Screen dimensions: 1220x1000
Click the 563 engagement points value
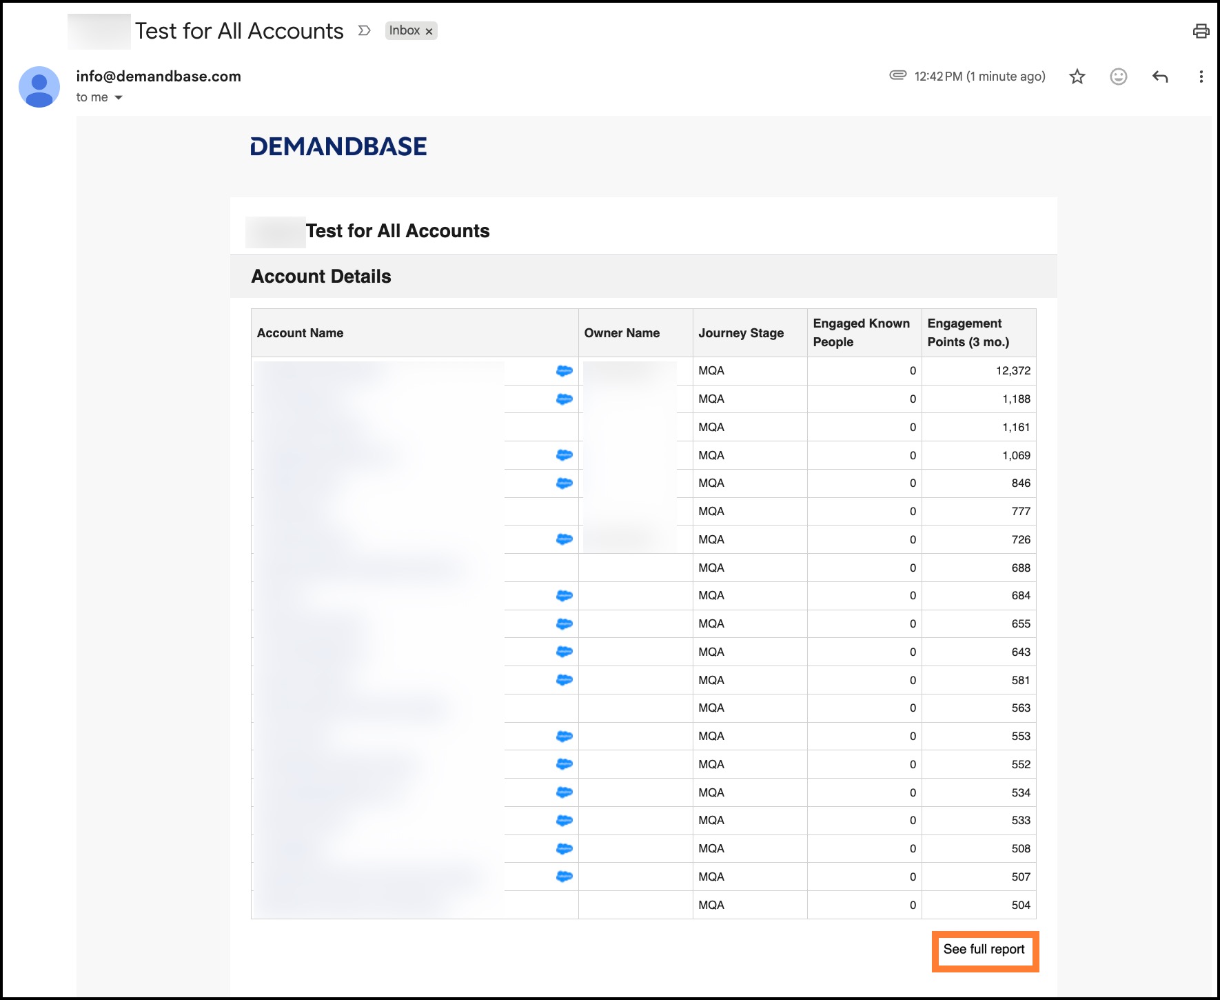(x=1021, y=708)
